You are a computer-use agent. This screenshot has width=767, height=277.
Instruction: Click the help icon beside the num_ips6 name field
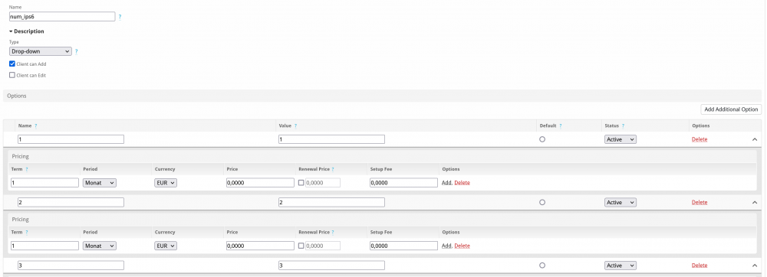click(x=120, y=17)
